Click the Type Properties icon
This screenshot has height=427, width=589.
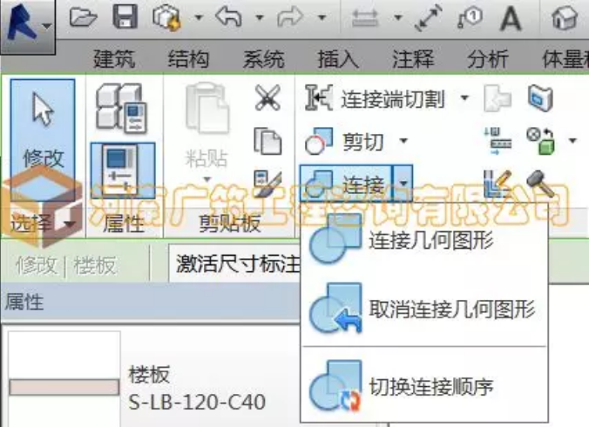tap(121, 109)
